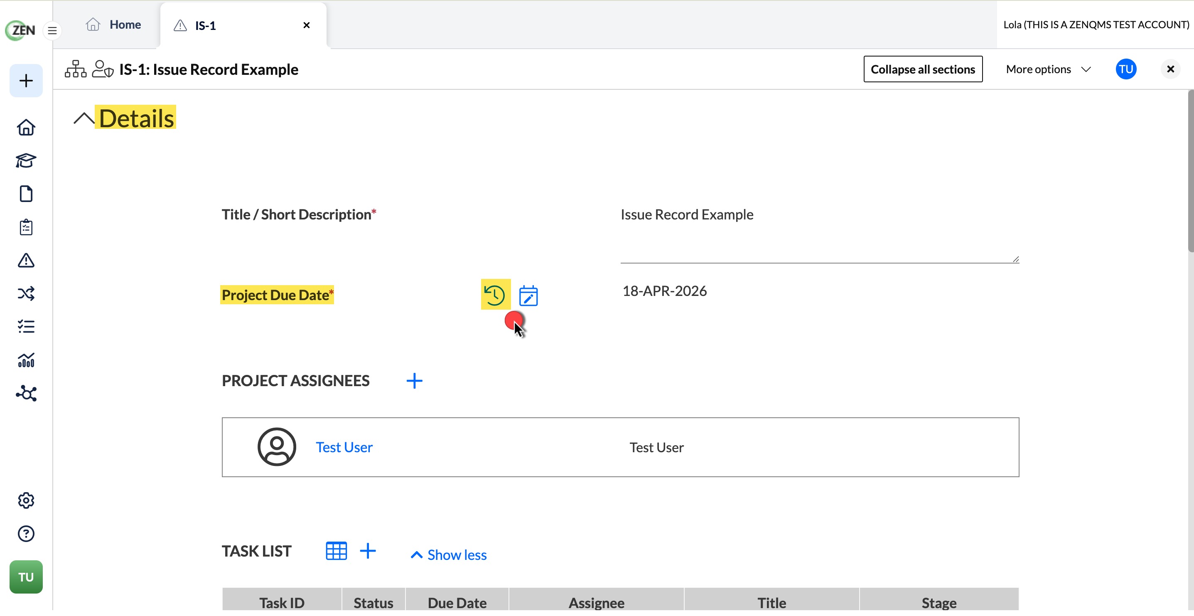Click the Project Due Date label
The height and width of the screenshot is (616, 1194).
[x=277, y=295]
